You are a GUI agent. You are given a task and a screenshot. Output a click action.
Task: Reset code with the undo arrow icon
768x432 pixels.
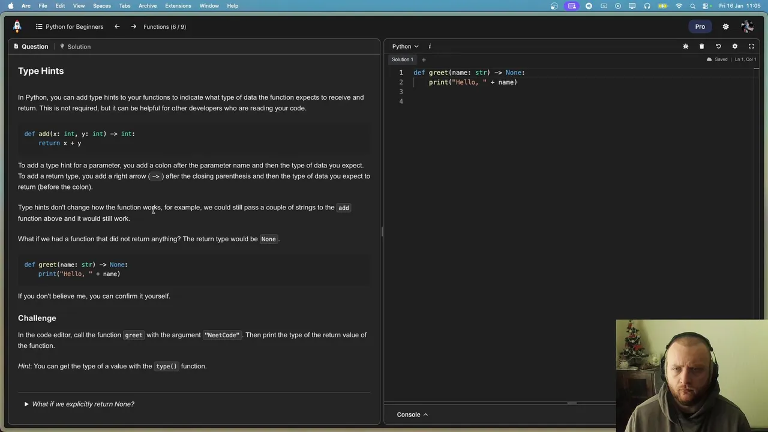[x=718, y=46]
